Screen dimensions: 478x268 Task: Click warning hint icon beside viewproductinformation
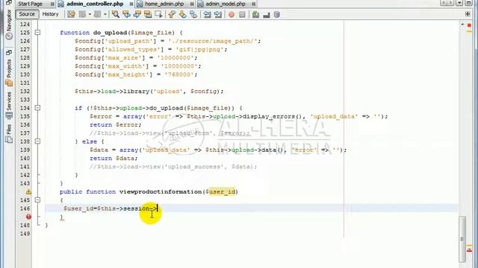click(x=28, y=192)
